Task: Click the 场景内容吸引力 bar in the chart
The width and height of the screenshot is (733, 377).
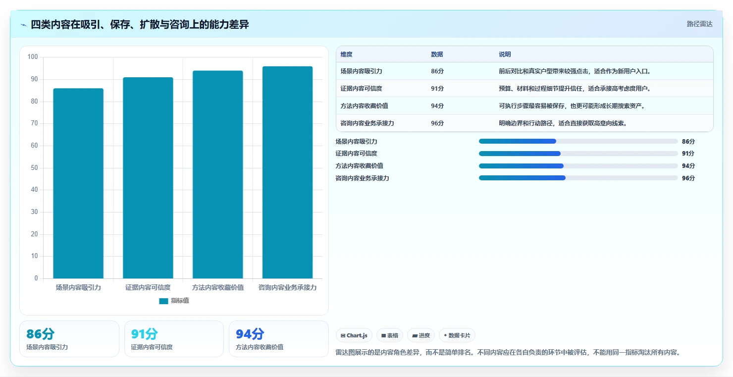Action: pyautogui.click(x=78, y=183)
